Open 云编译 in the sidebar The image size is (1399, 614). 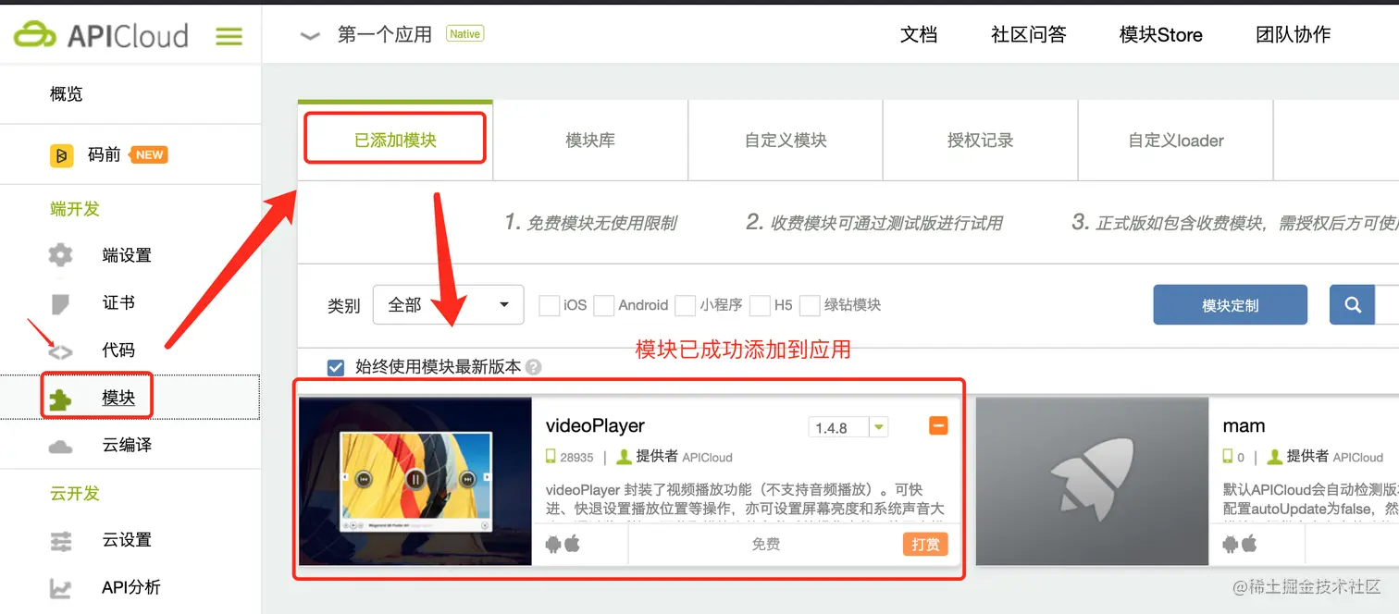[x=127, y=446]
